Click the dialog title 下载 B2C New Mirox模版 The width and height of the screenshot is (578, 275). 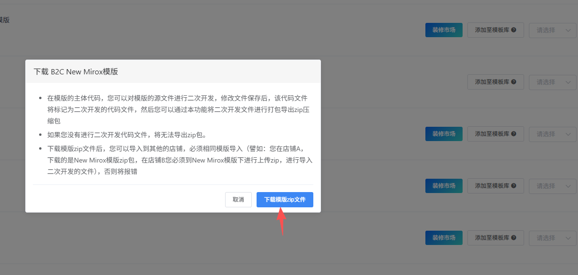tap(76, 71)
